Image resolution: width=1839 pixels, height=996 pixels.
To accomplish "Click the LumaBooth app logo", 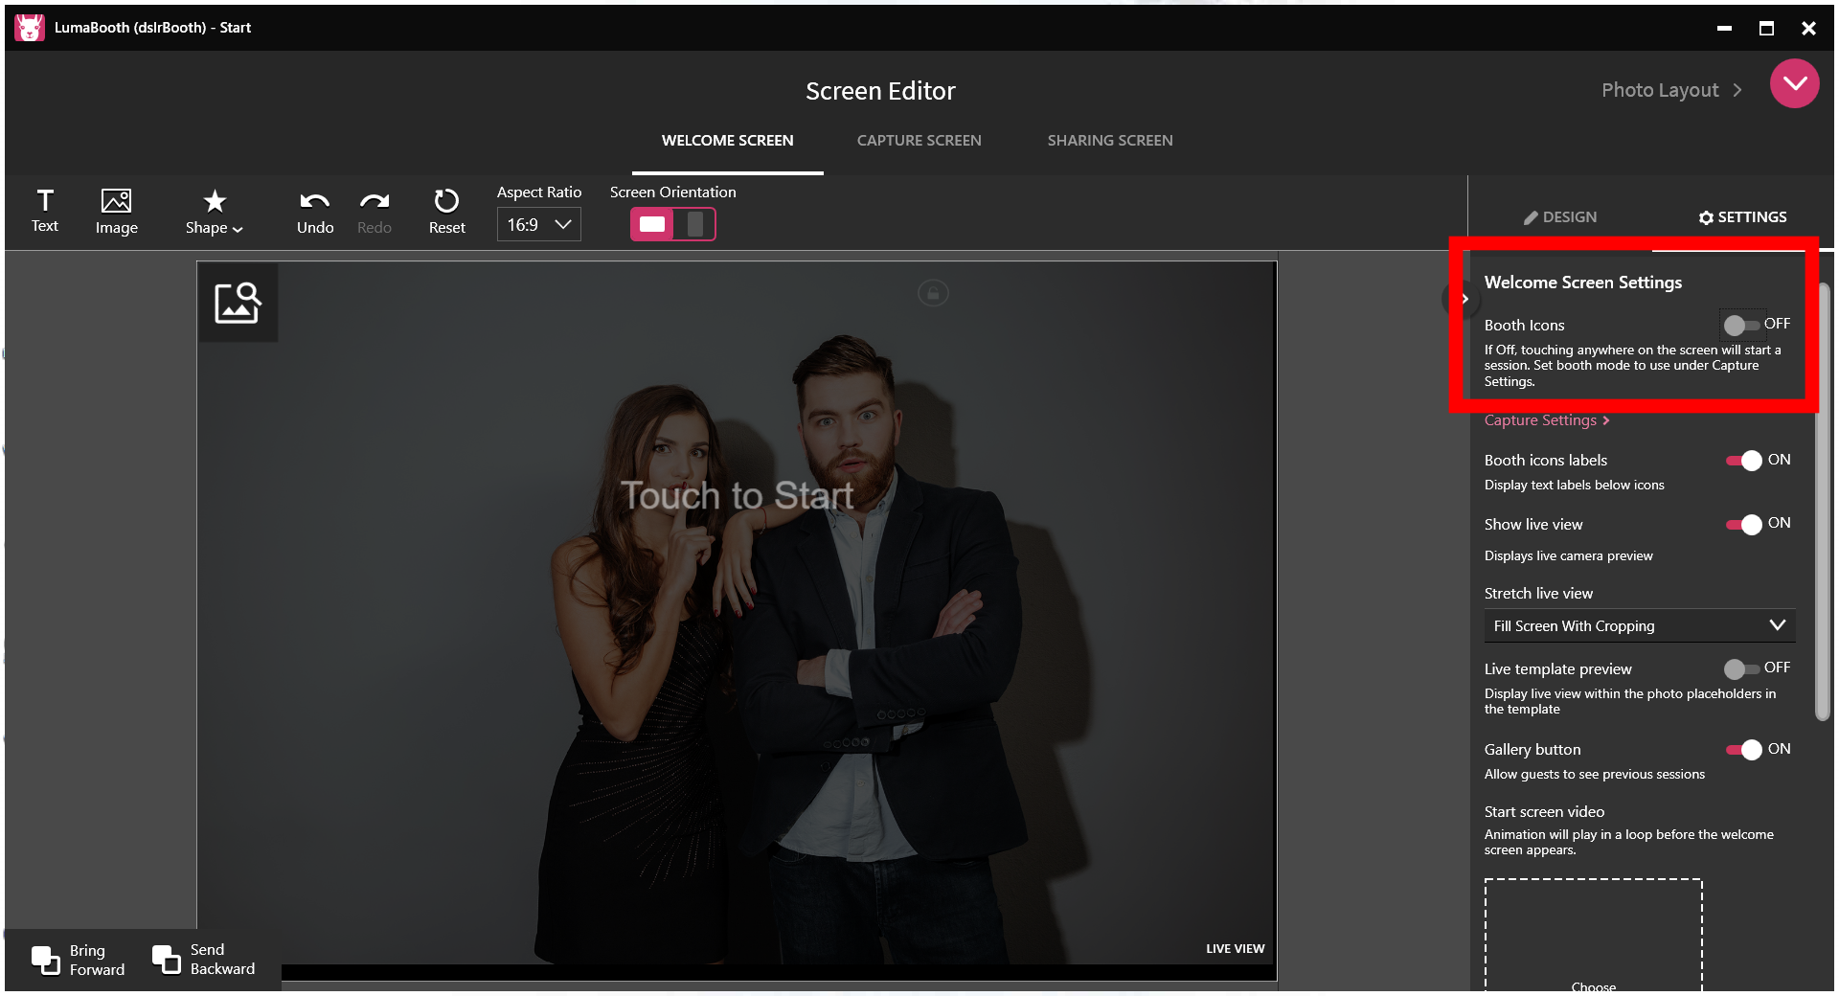I will click(30, 28).
